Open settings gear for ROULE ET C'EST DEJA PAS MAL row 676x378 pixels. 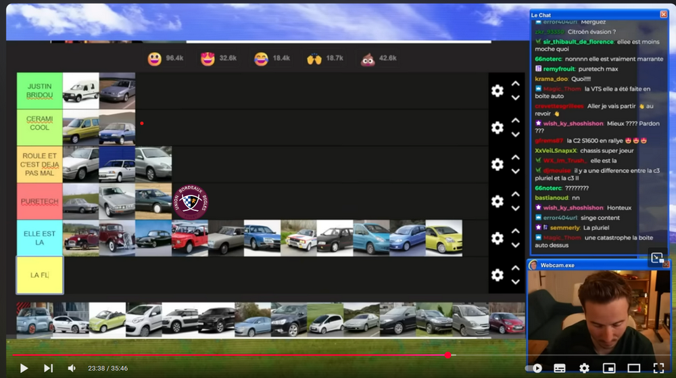point(498,164)
